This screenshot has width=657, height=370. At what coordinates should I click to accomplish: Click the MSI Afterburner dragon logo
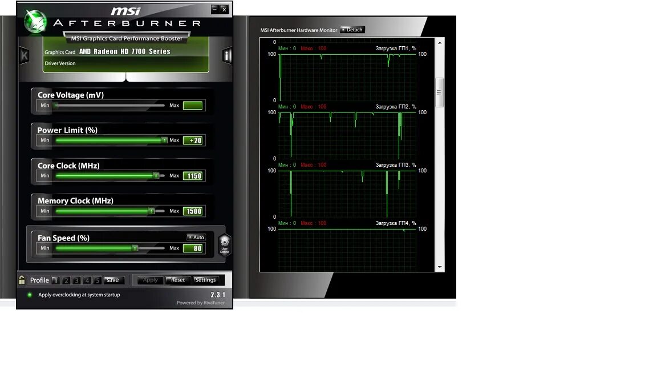[x=35, y=22]
